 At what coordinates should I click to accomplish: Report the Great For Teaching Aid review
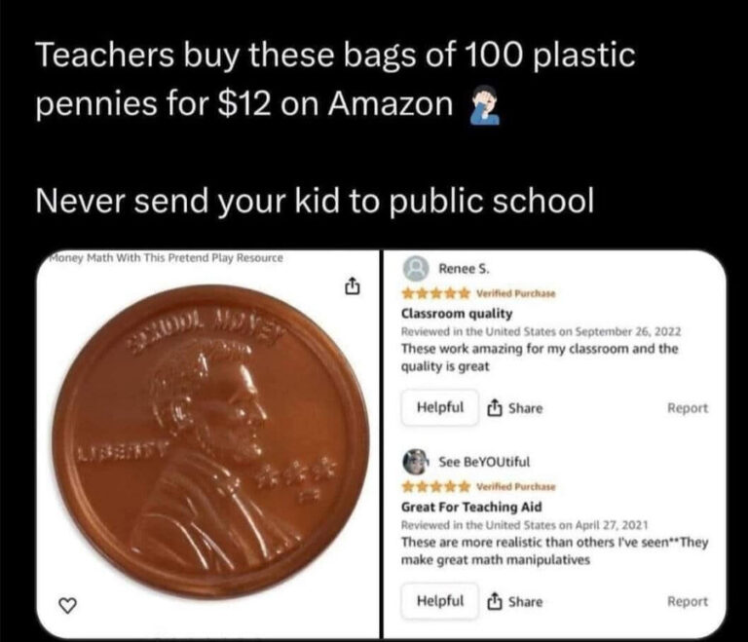click(688, 601)
